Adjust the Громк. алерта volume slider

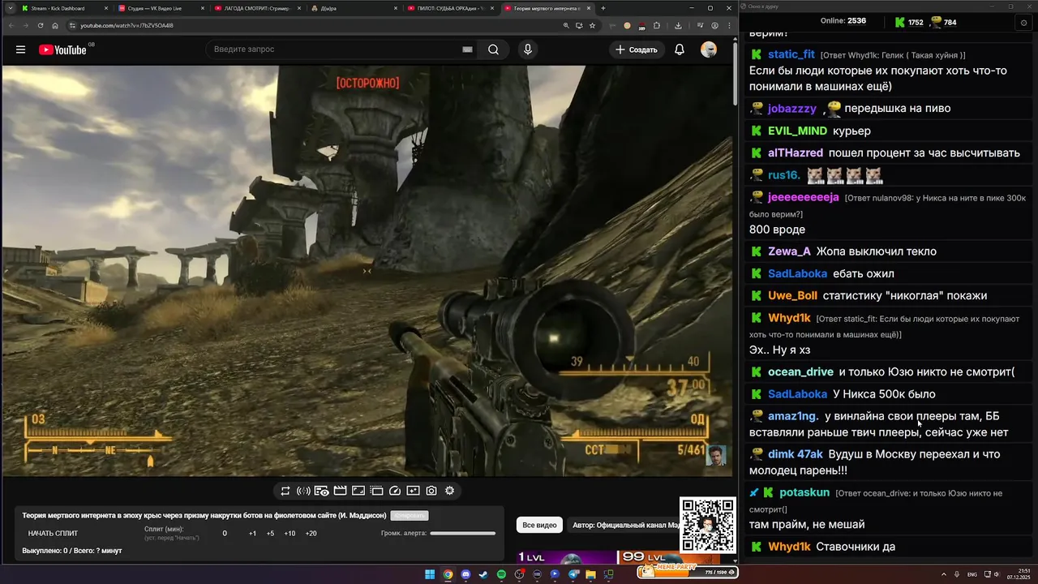point(462,533)
